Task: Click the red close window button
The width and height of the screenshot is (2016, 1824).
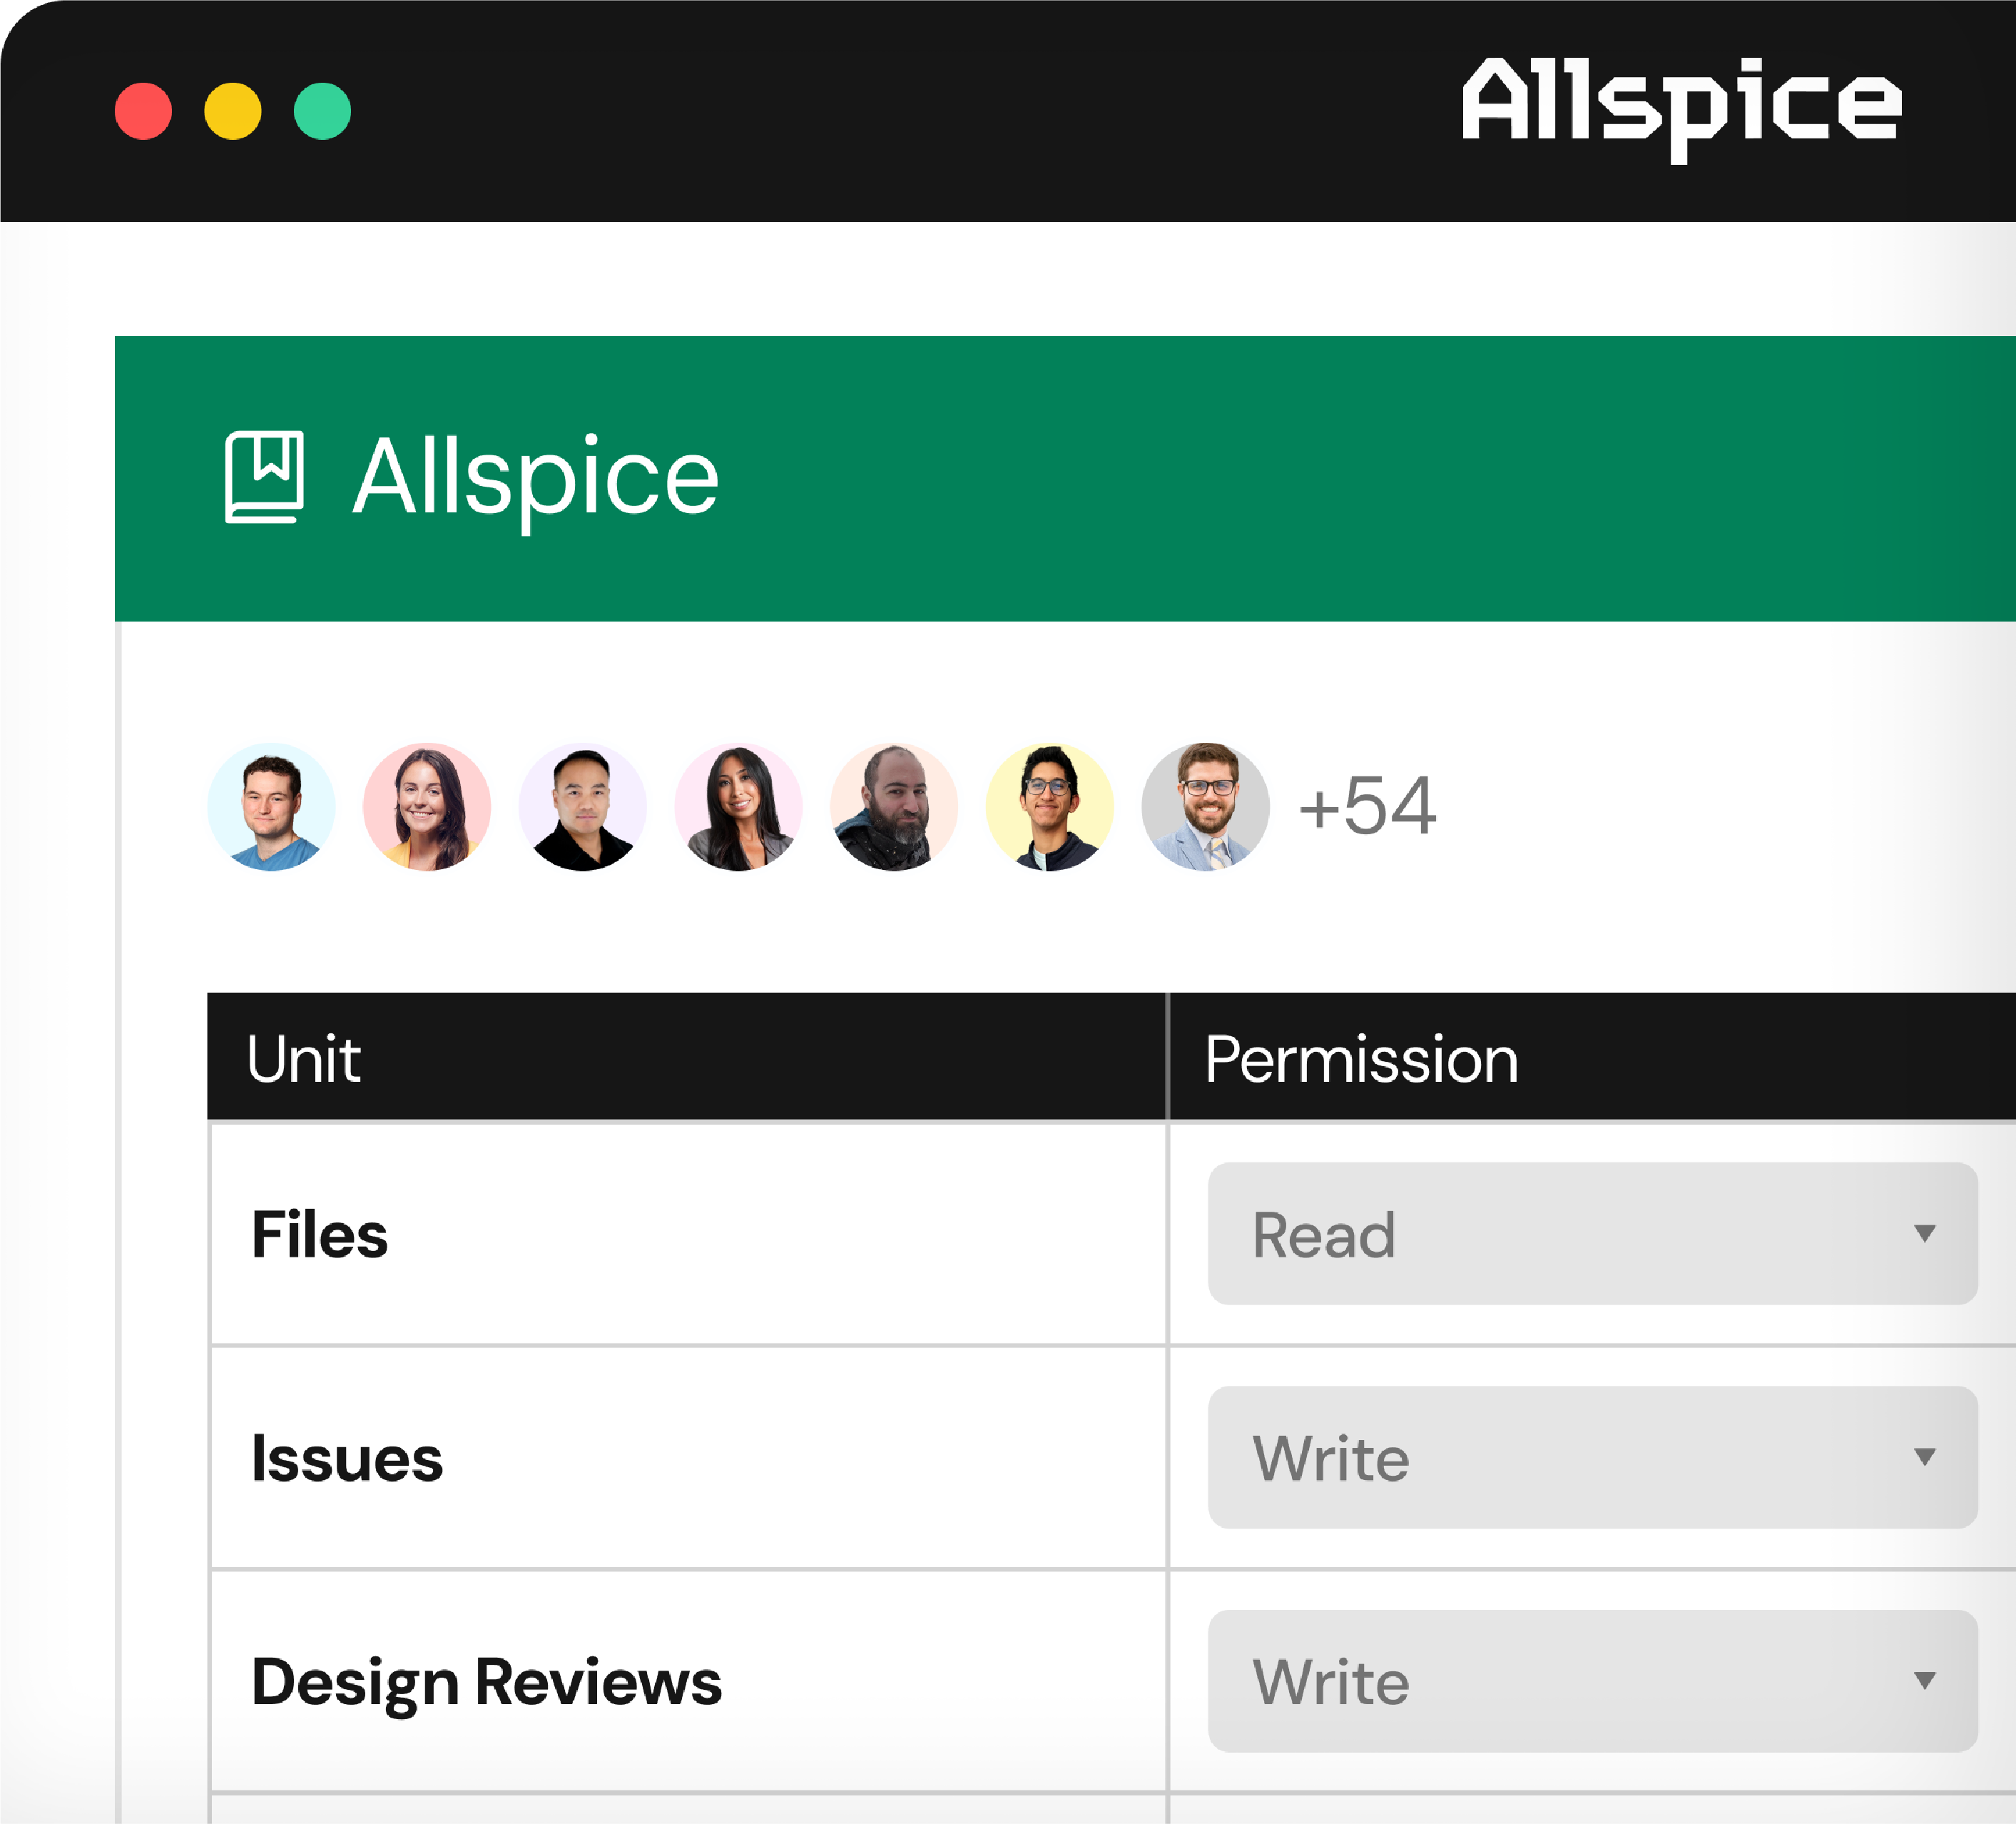Action: [x=143, y=111]
